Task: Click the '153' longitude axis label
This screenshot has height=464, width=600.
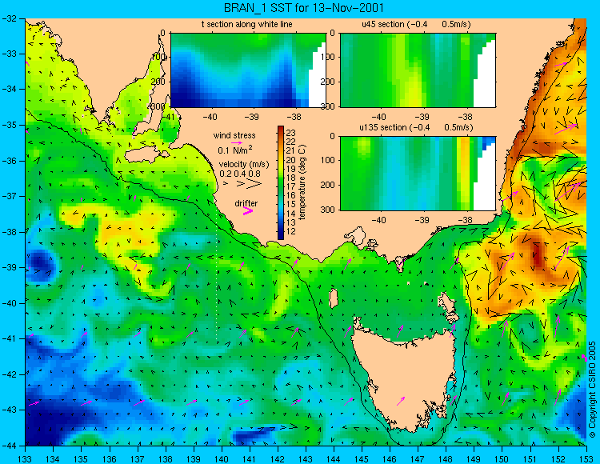Action: point(586,459)
